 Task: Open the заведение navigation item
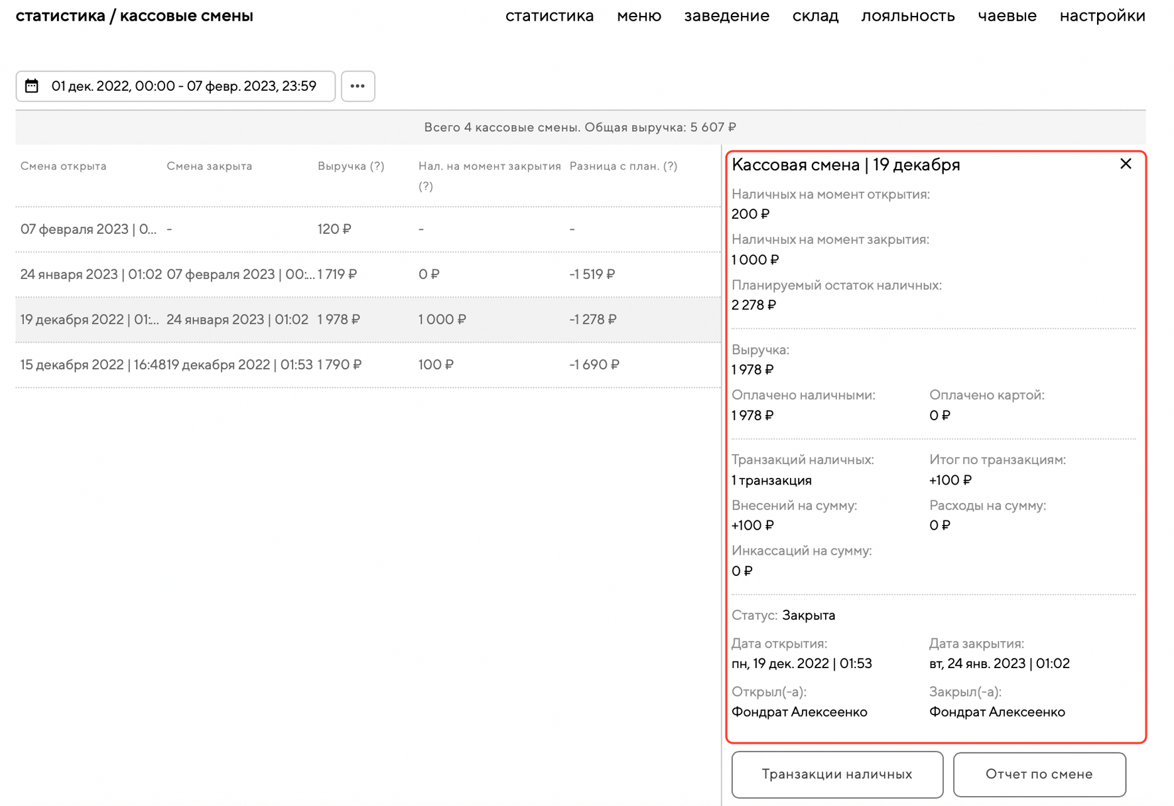click(x=726, y=16)
